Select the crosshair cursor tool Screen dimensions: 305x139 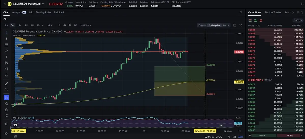[6, 33]
